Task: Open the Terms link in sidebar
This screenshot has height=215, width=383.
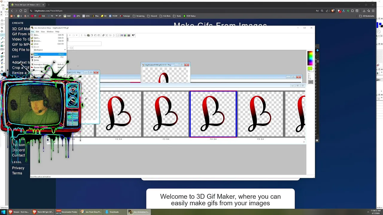Action: point(17,173)
